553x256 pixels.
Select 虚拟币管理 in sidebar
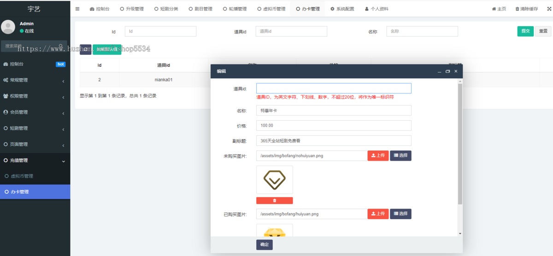point(22,176)
